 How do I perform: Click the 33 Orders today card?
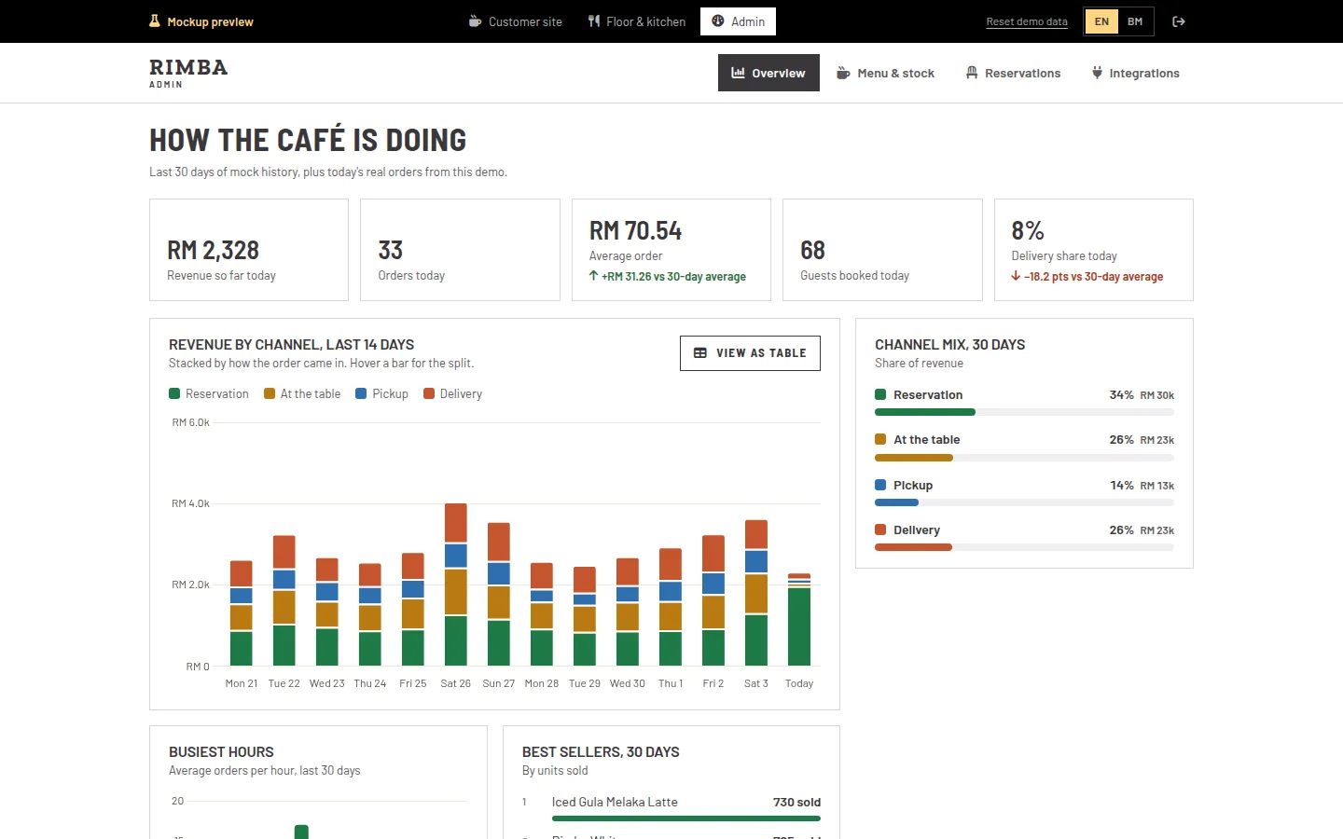pyautogui.click(x=460, y=250)
